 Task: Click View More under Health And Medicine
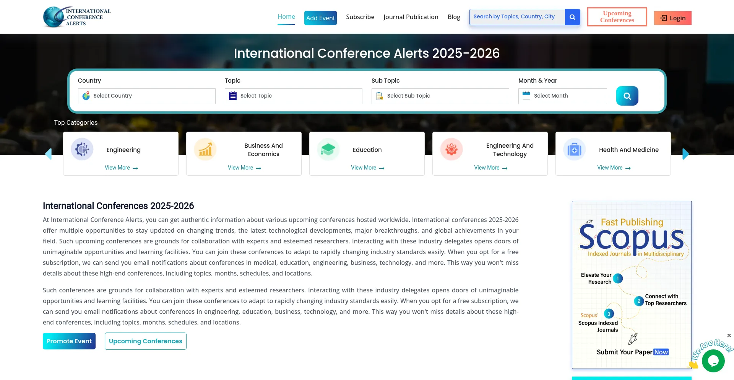coord(614,168)
